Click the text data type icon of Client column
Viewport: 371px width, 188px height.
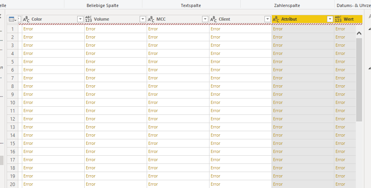pyautogui.click(x=213, y=19)
